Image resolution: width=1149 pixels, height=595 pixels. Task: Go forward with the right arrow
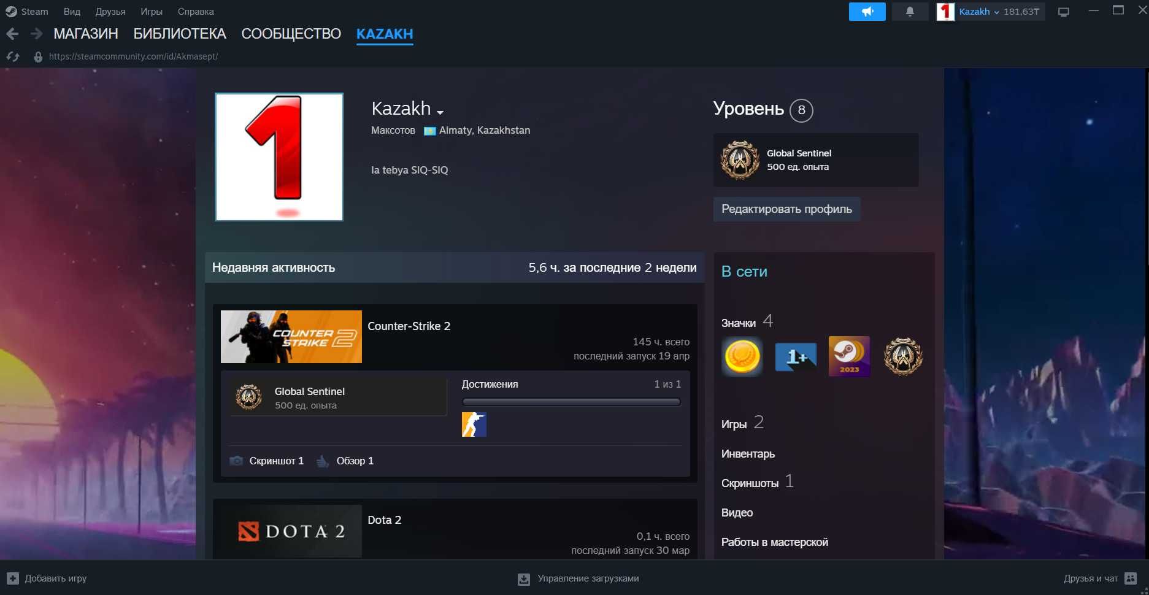(x=37, y=34)
